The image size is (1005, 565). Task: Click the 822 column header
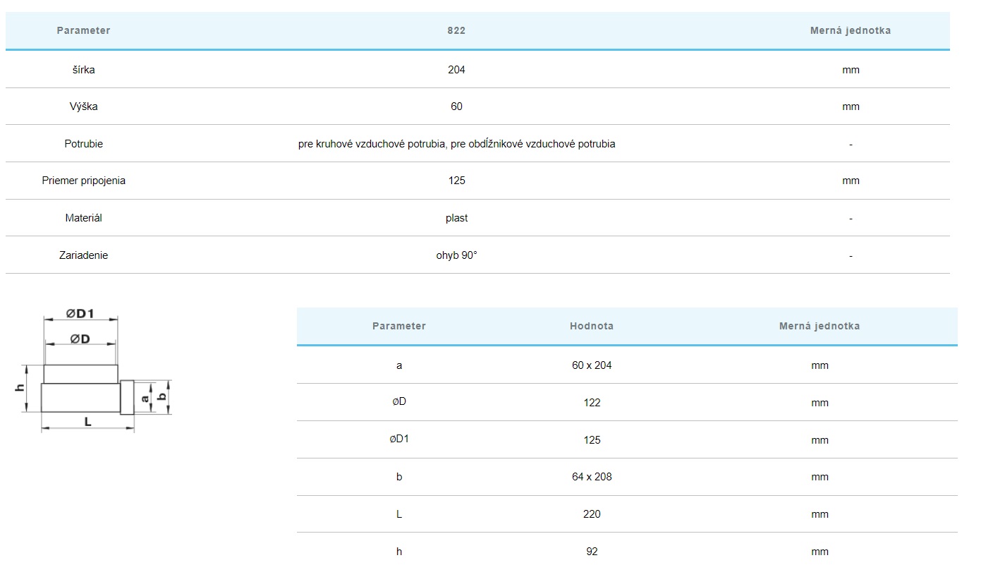(x=456, y=30)
